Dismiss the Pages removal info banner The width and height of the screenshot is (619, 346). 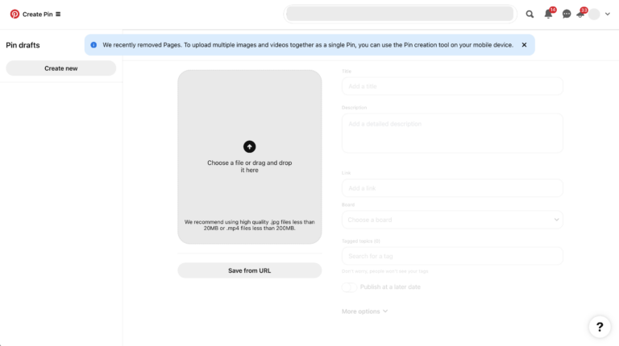tap(524, 45)
